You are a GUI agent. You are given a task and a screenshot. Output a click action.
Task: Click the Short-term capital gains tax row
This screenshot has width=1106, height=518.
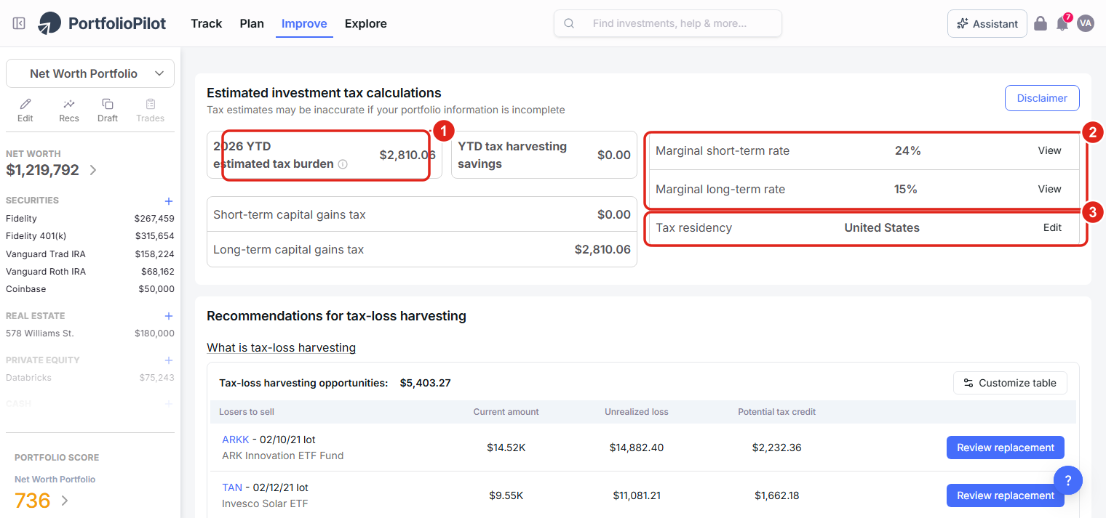coord(422,214)
